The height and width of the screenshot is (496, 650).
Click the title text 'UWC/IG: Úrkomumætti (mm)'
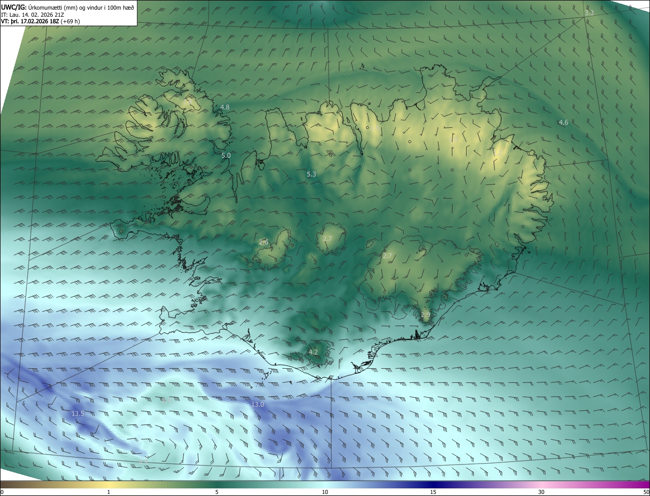[x=38, y=7]
